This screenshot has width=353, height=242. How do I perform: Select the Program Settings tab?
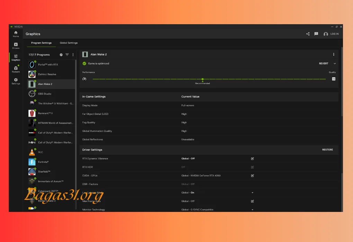[41, 43]
